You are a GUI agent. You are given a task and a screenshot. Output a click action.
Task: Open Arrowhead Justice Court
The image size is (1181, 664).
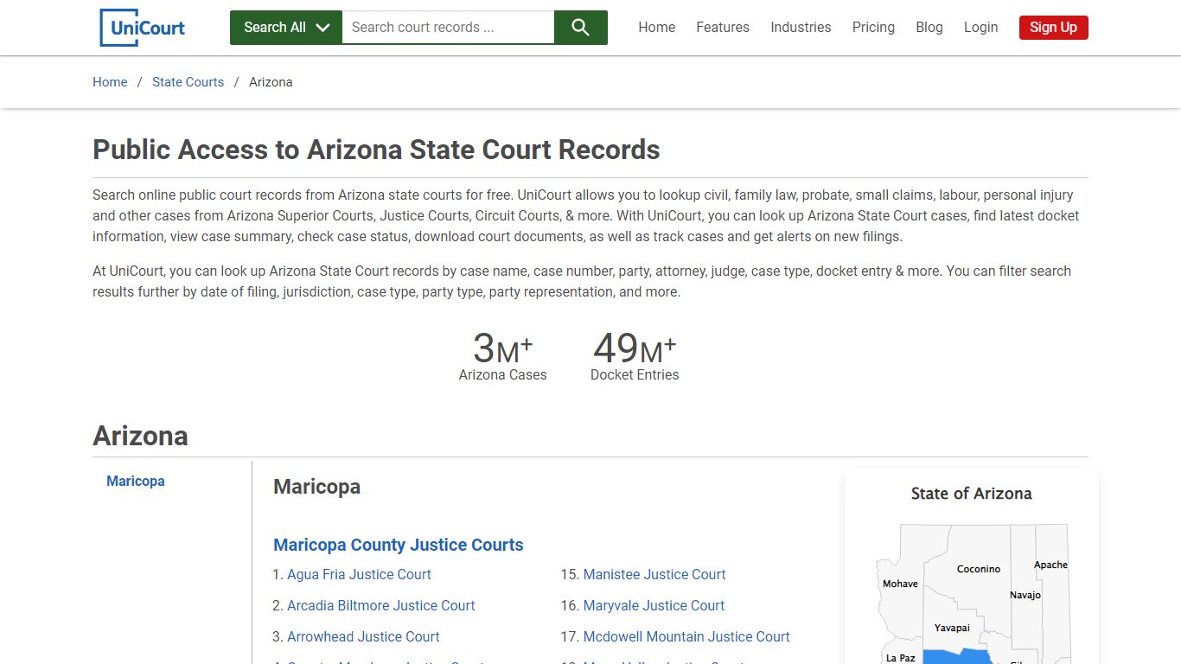coord(363,636)
